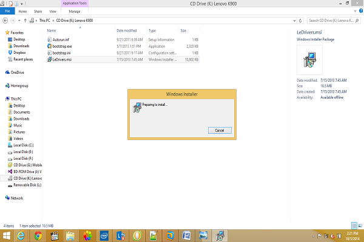
Task: Open Windows Installer taskbar icon
Action: 220,236
